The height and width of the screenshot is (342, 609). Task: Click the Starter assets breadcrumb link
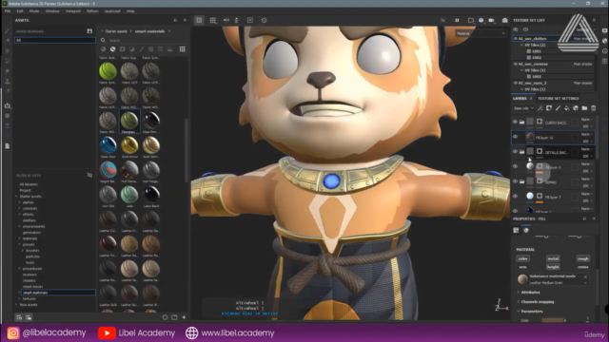tap(116, 31)
